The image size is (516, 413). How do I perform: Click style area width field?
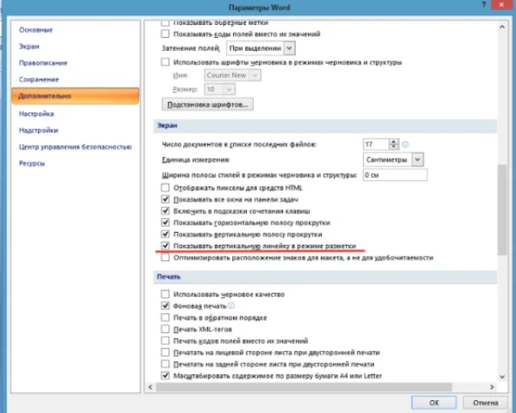[x=395, y=175]
